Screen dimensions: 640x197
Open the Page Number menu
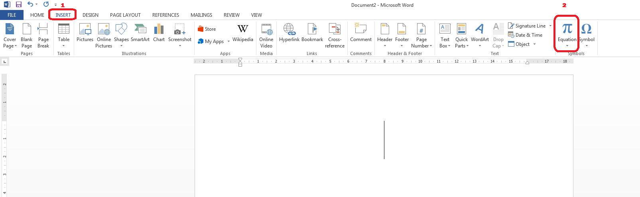[421, 35]
